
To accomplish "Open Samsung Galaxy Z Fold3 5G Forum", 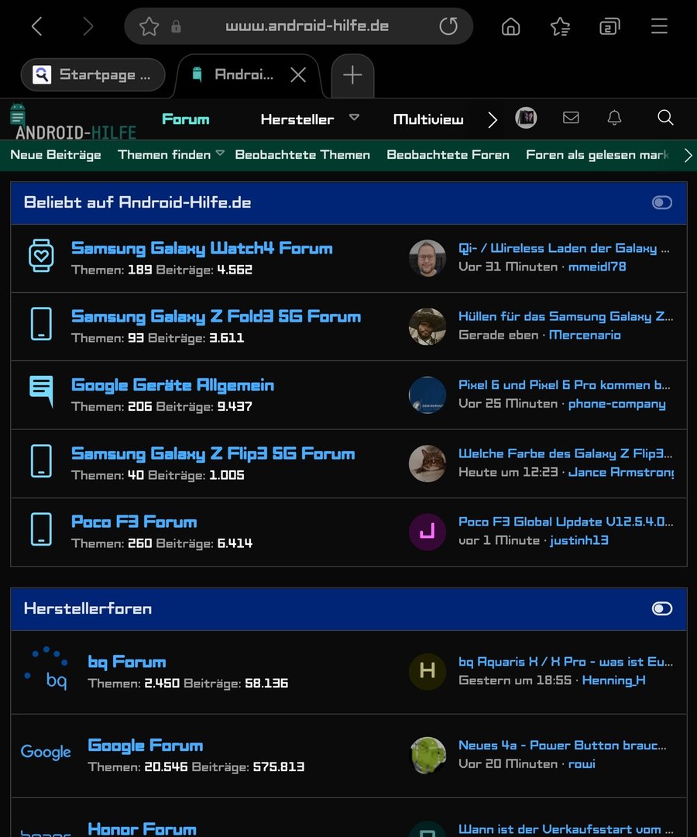I will point(216,316).
